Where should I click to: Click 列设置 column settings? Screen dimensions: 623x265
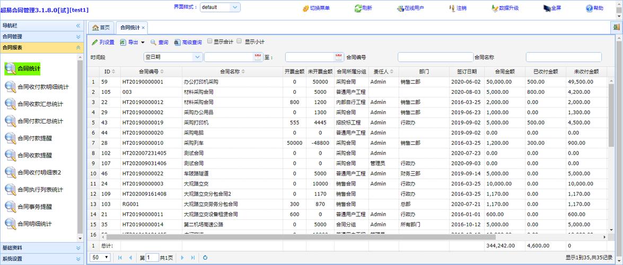click(x=103, y=42)
